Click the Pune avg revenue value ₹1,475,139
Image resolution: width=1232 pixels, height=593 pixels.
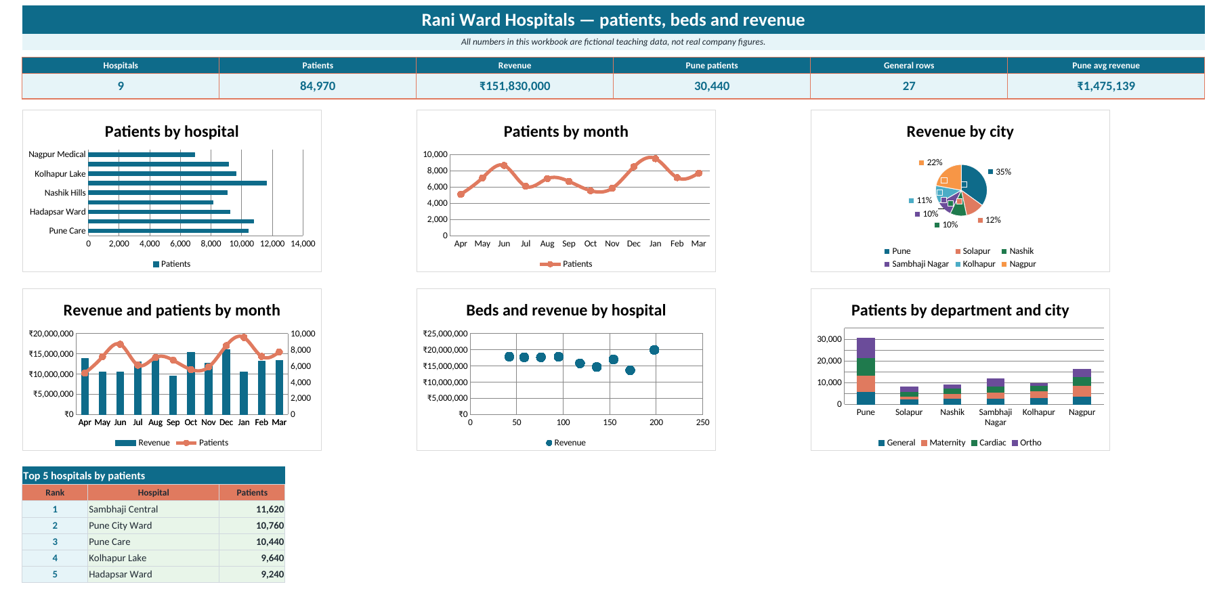point(1106,86)
